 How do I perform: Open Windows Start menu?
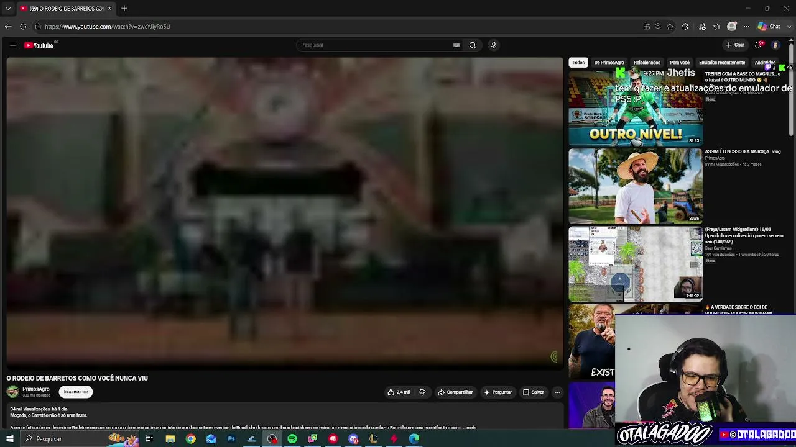click(10, 439)
